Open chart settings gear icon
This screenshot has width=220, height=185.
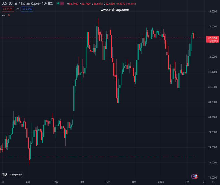click(x=213, y=182)
